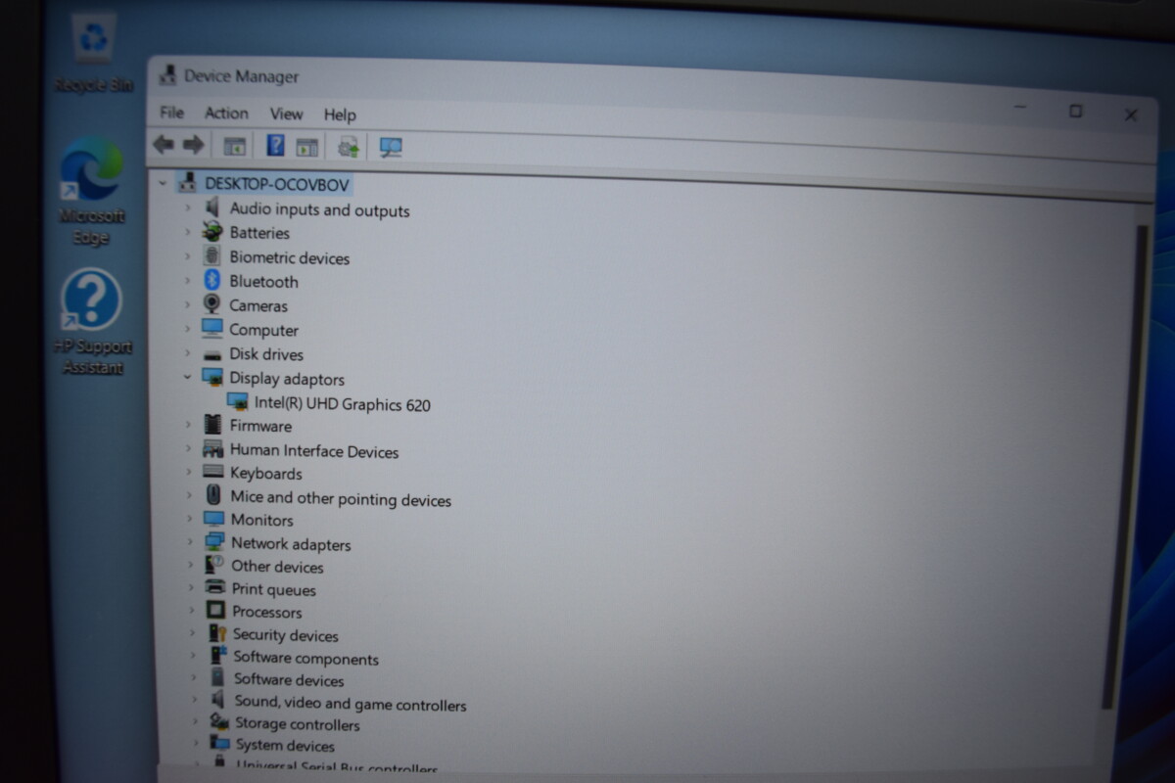Select the DESKTOP-OCOVBOV computer name
This screenshot has height=783, width=1175.
(x=276, y=184)
